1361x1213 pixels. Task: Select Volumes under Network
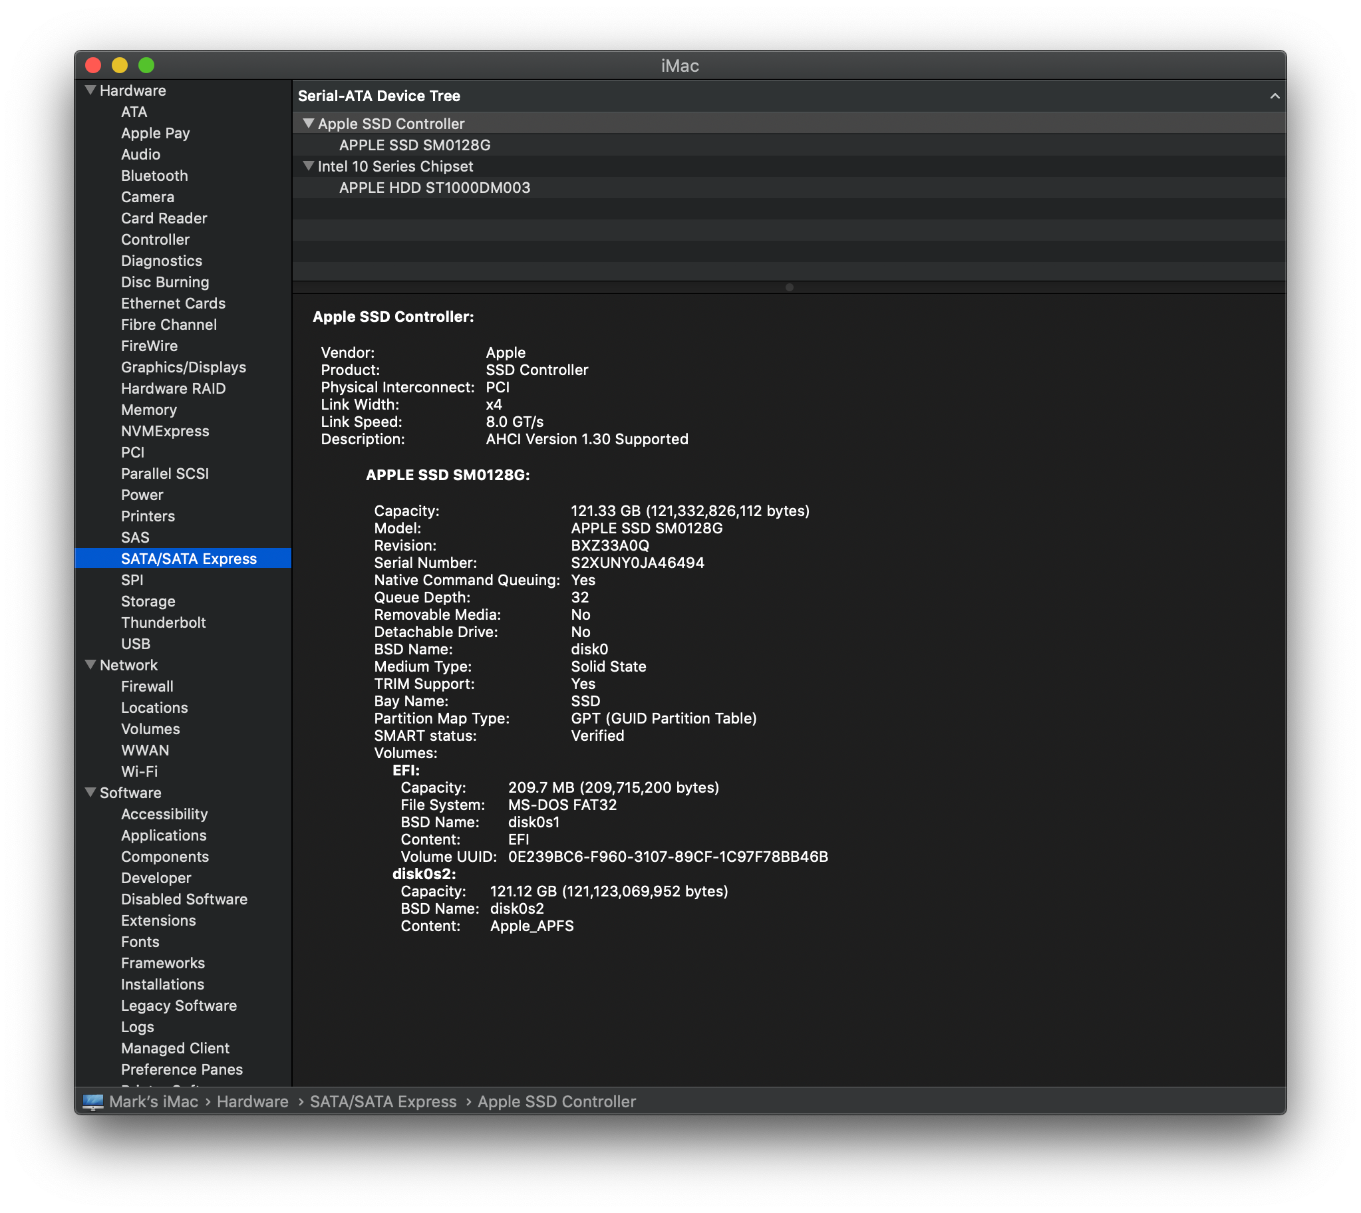click(150, 730)
